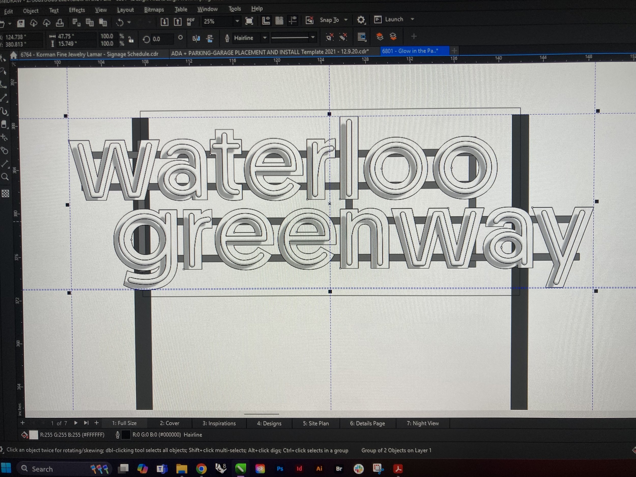The width and height of the screenshot is (636, 477).
Task: Open Illustrator from the taskbar
Action: (319, 469)
